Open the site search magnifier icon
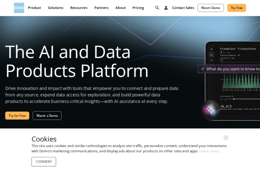 [157, 8]
